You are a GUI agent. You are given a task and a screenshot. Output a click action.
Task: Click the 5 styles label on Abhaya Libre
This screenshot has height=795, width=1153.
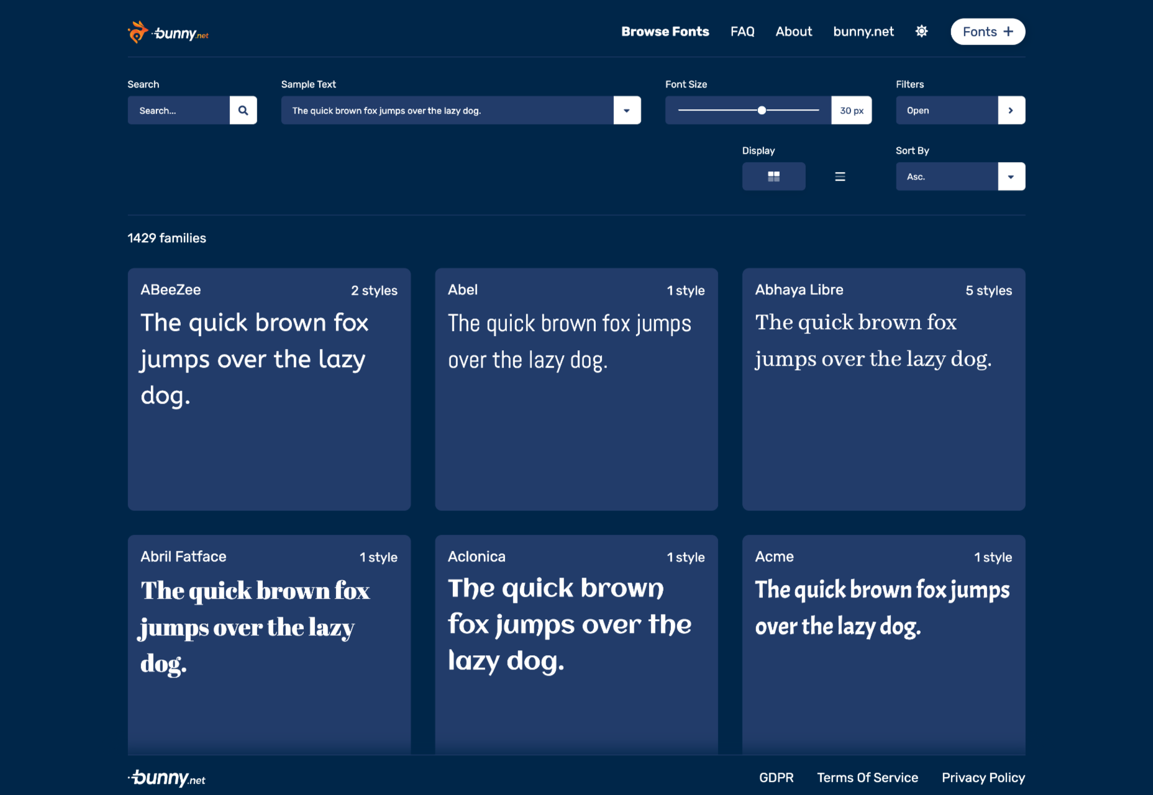tap(988, 291)
